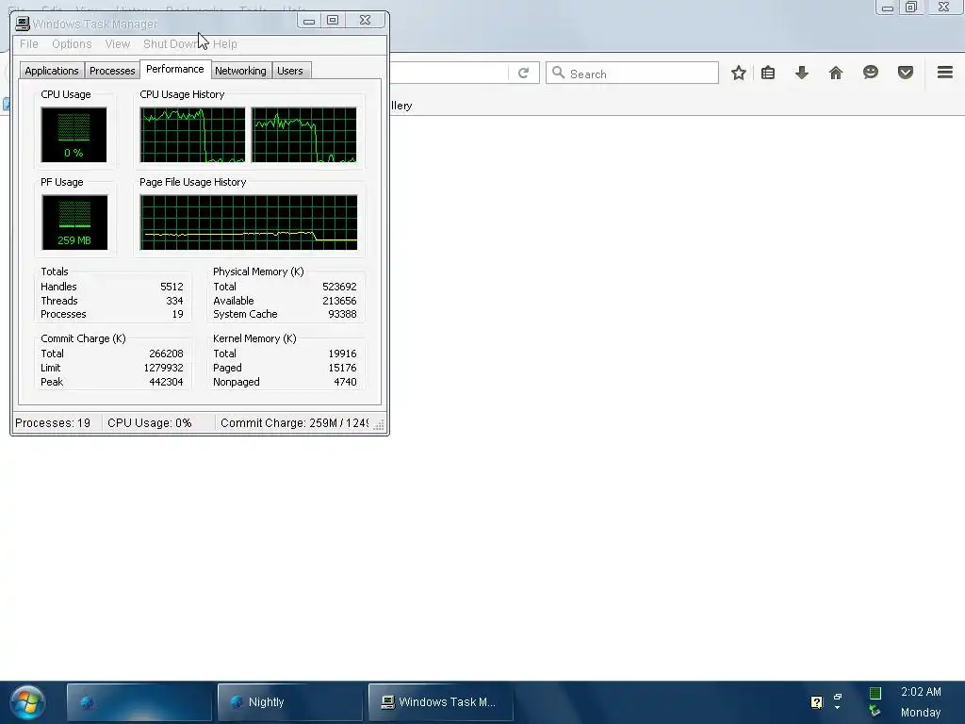This screenshot has height=724, width=965.
Task: Select the unlabeled globe taskbar button
Action: click(x=139, y=701)
